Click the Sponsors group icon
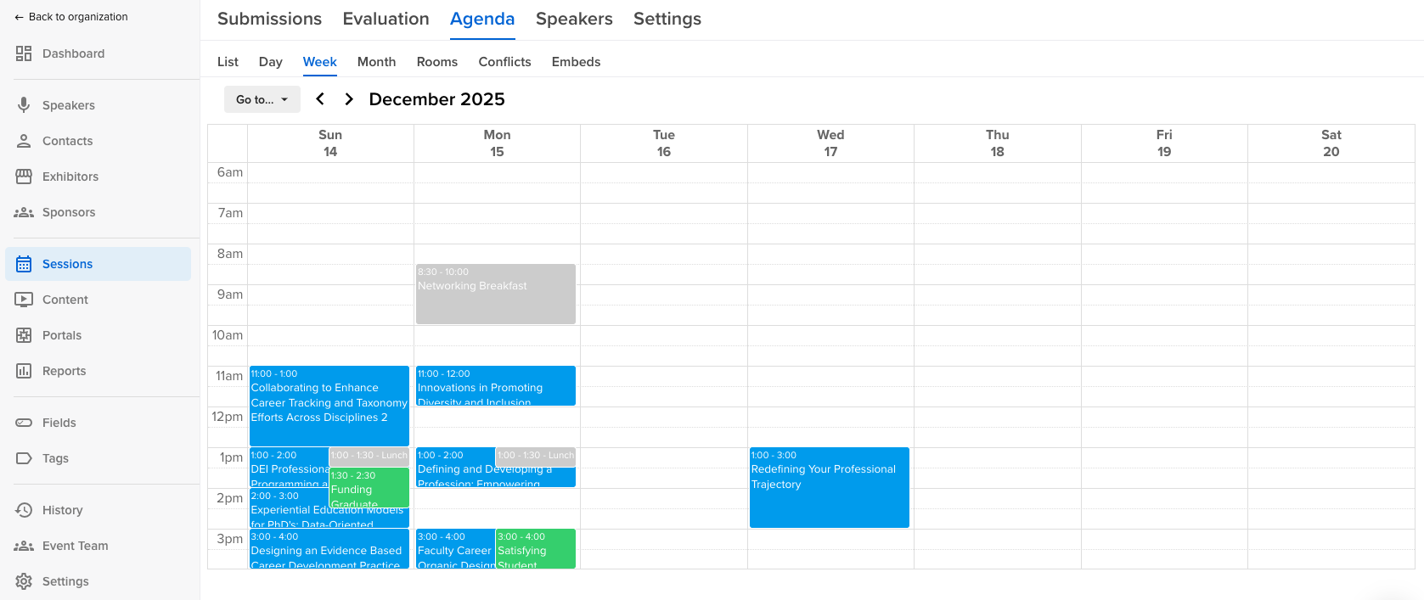The image size is (1424, 600). click(24, 212)
